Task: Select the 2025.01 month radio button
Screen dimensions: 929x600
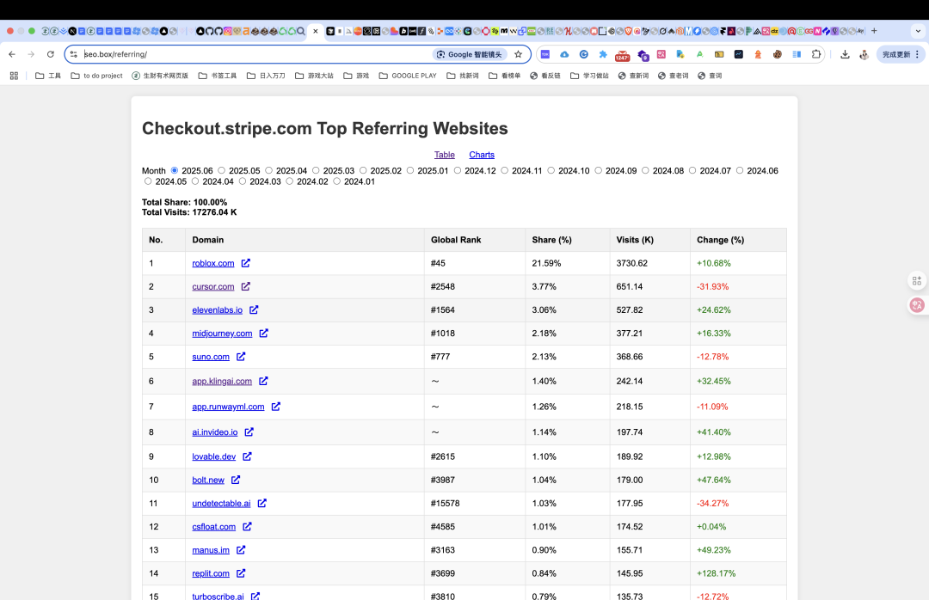Action: click(x=410, y=170)
